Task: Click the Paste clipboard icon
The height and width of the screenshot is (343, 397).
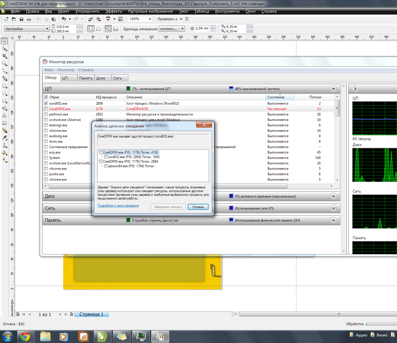Action: (53, 19)
